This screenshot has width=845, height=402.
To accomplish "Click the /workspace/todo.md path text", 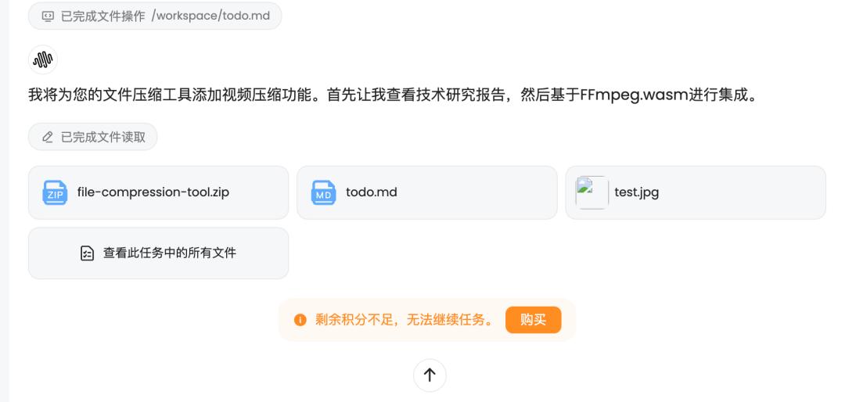I will pyautogui.click(x=211, y=16).
